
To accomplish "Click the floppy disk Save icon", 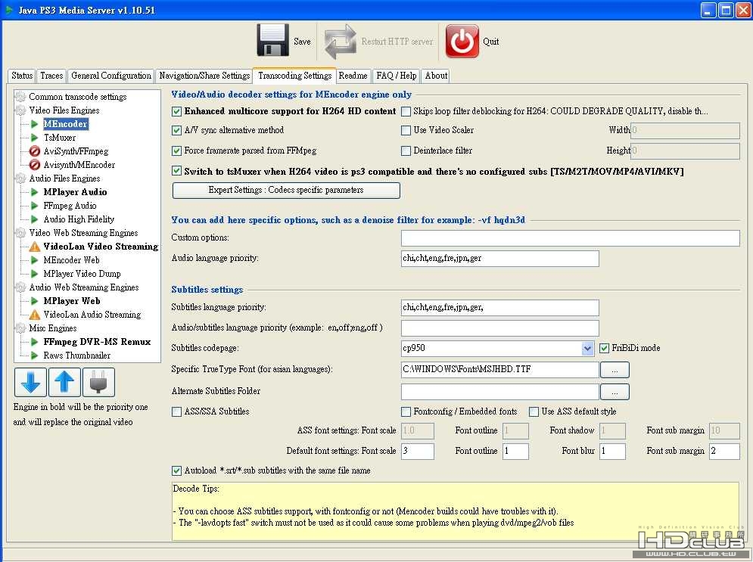I will pyautogui.click(x=272, y=41).
